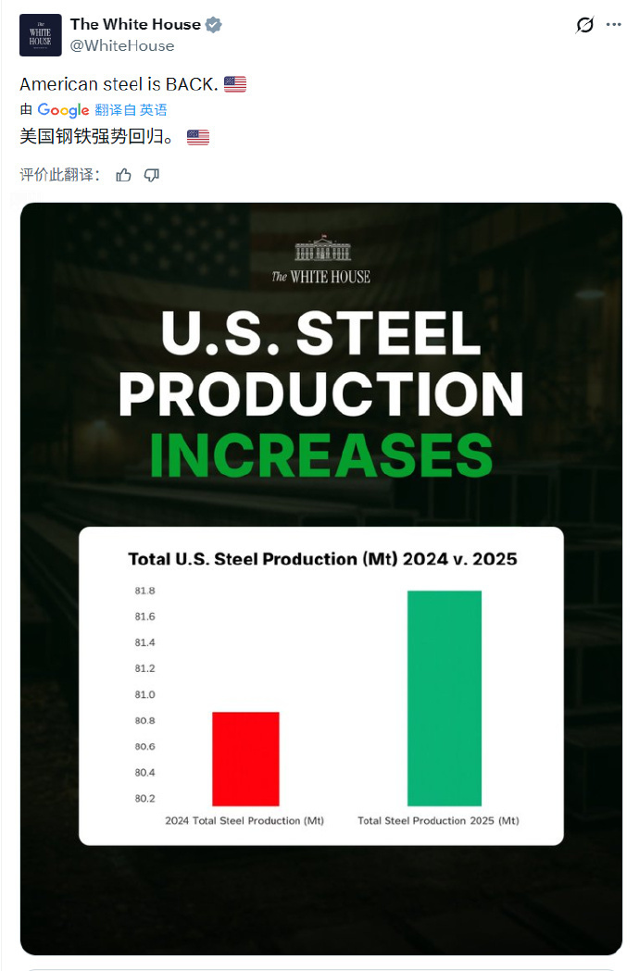Click the green 2025 steel production bar

click(x=445, y=698)
